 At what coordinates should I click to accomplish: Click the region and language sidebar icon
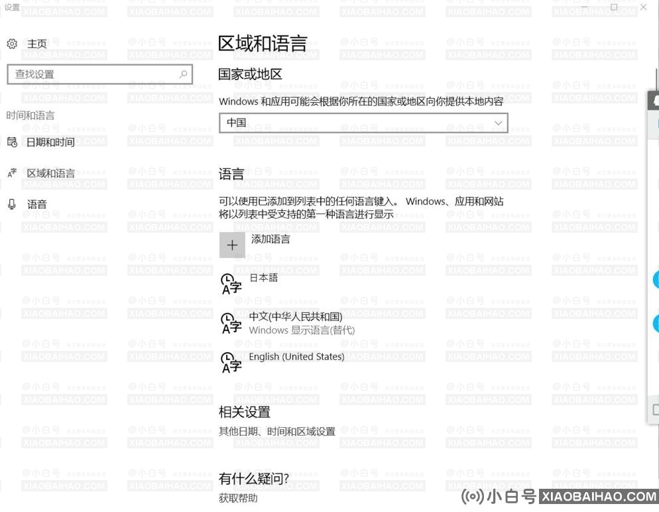coord(12,173)
